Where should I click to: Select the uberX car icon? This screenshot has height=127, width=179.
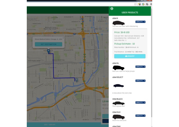coord(118,23)
